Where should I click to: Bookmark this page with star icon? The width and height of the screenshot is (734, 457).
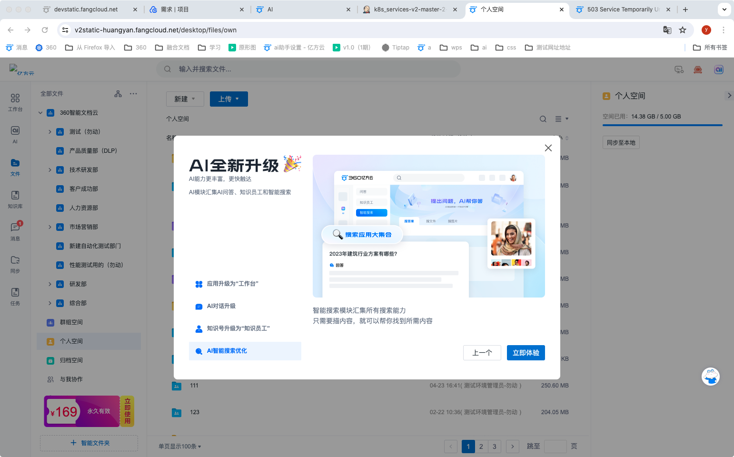coord(683,30)
